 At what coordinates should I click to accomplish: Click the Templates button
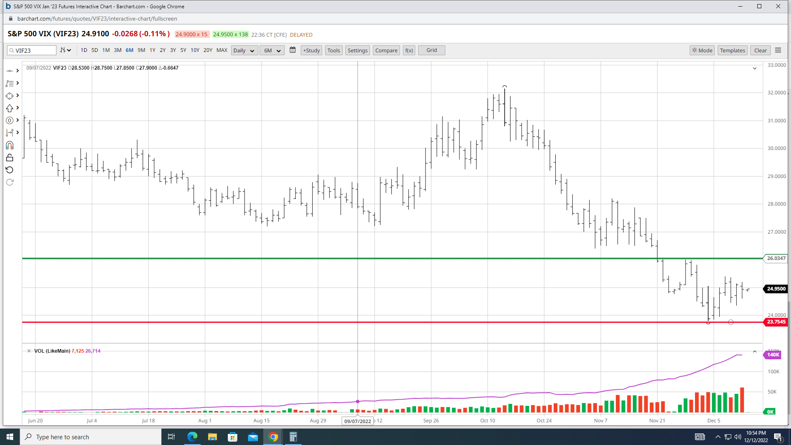click(x=732, y=50)
